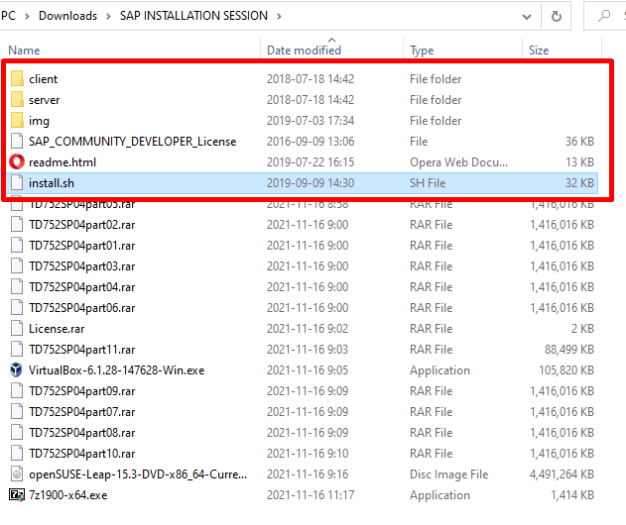The height and width of the screenshot is (525, 626).
Task: Click TD752SP04part11.rar file icon
Action: click(17, 349)
